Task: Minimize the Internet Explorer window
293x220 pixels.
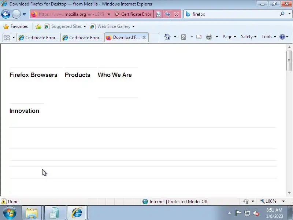Action: [262, 4]
